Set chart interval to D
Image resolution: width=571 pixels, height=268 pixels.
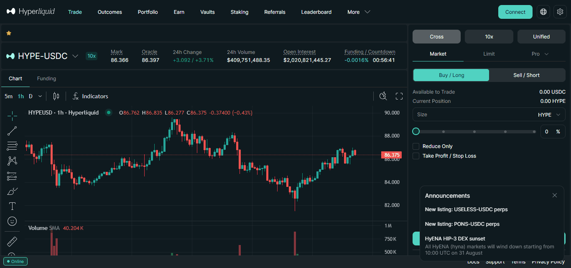pyautogui.click(x=31, y=96)
